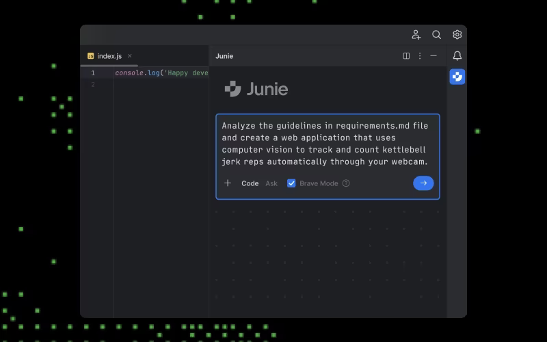The width and height of the screenshot is (547, 342).
Task: Switch to Code mode
Action: pos(250,183)
